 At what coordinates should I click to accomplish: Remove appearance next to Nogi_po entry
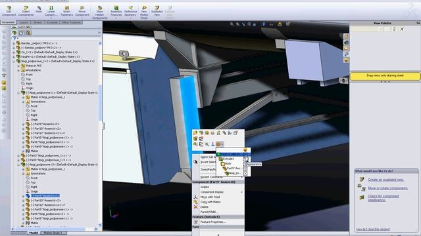click(245, 173)
